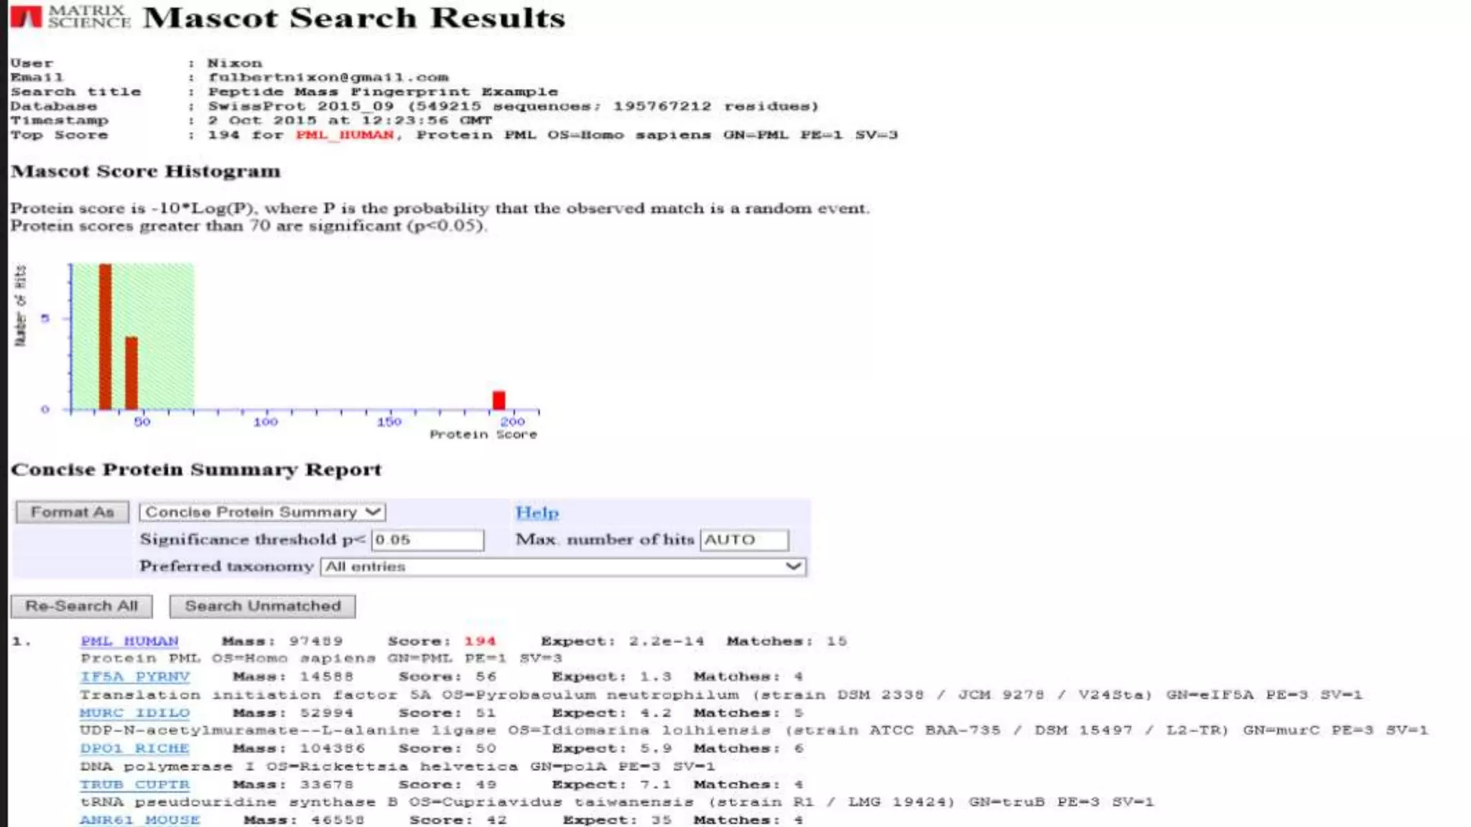Click the Significance threshold input field

click(x=427, y=540)
